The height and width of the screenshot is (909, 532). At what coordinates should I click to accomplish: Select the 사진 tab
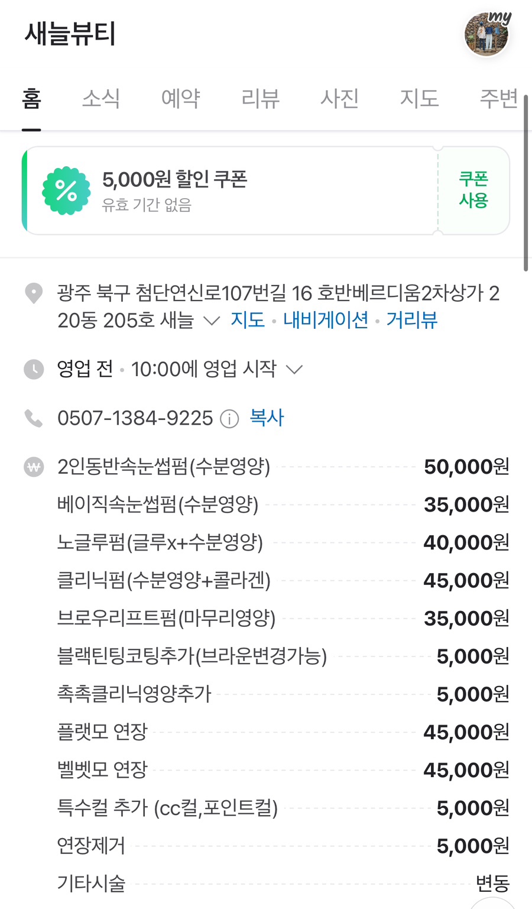pos(340,98)
